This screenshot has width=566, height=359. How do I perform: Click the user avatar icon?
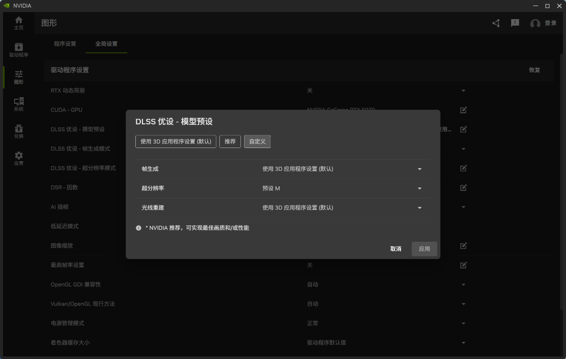point(535,24)
